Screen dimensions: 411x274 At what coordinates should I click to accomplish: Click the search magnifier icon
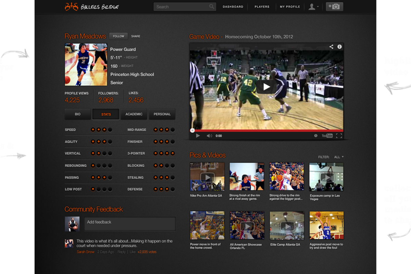[212, 7]
